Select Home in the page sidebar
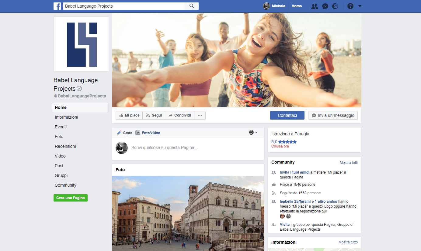Screen dimensions: 421x251 tap(80, 107)
